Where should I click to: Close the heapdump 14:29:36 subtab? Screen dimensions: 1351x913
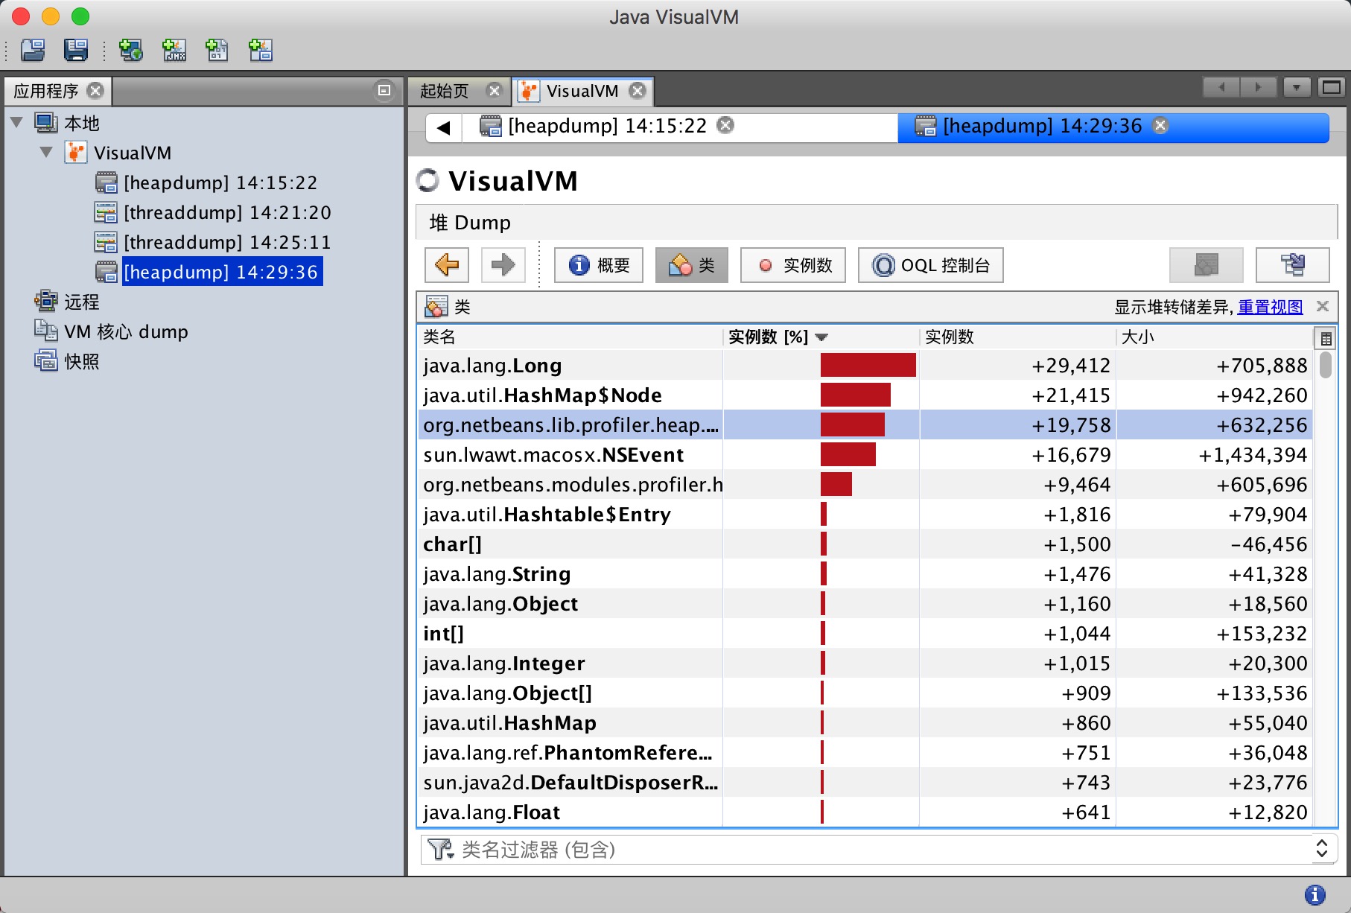click(x=1160, y=125)
